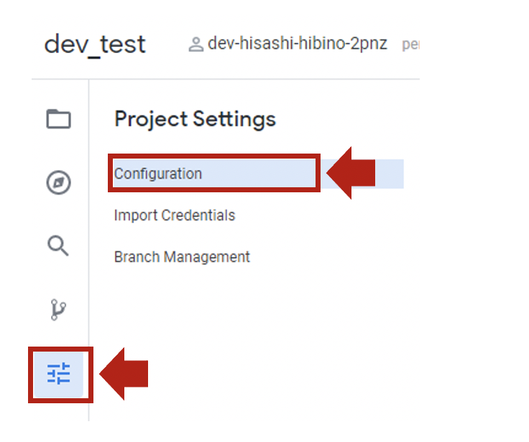
Task: Click the Project Settings heading
Action: 195,119
